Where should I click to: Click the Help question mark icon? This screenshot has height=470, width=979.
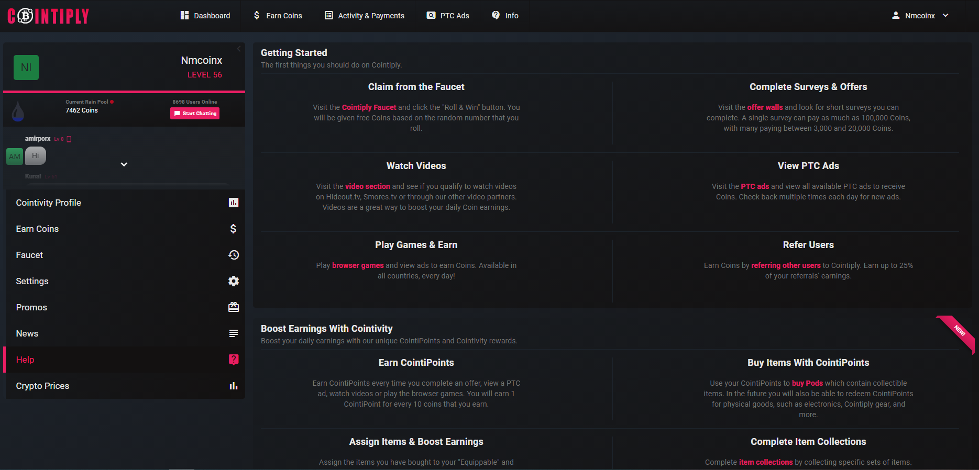(234, 360)
